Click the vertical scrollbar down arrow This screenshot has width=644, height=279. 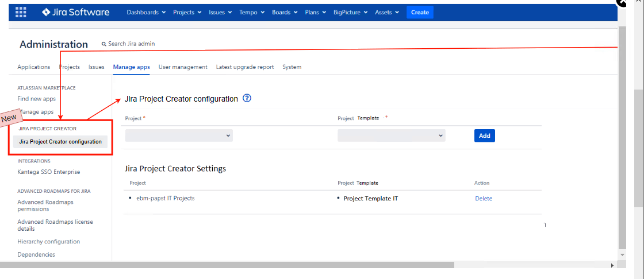coord(622,255)
